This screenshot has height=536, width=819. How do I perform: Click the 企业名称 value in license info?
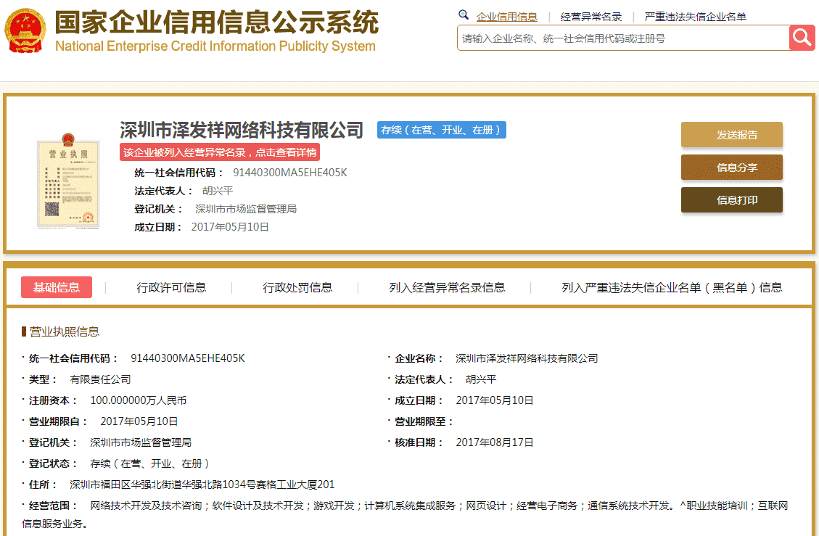click(x=527, y=358)
